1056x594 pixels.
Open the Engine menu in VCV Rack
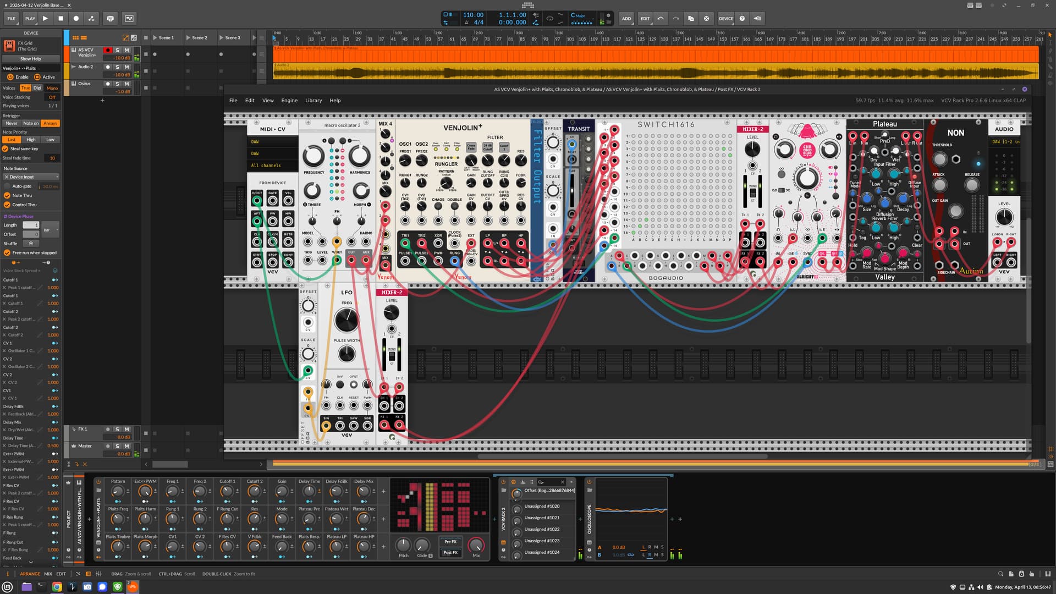289,101
